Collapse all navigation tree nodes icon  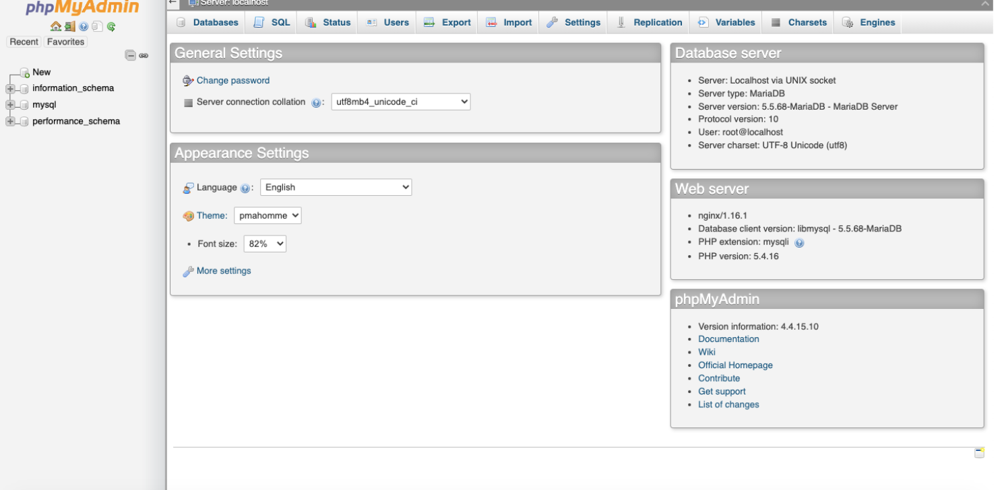tap(131, 55)
